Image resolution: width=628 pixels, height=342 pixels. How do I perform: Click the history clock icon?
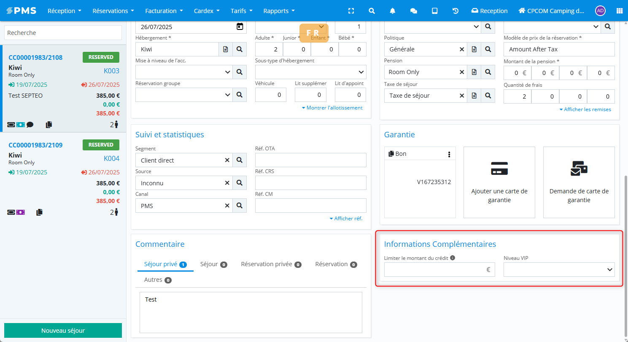[456, 11]
